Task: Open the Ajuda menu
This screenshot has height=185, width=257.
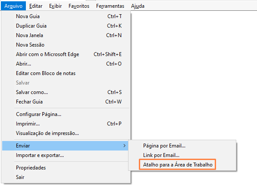Action: click(x=138, y=6)
